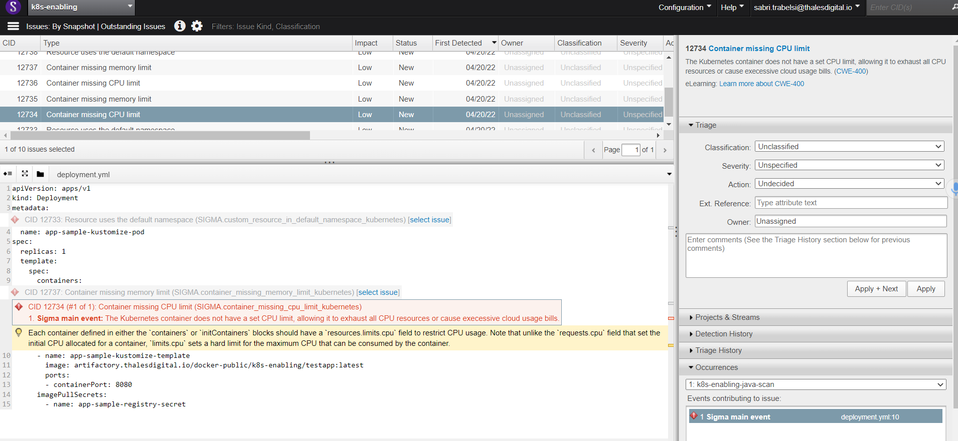
Task: Click the Ext. Reference input field
Action: pos(851,203)
